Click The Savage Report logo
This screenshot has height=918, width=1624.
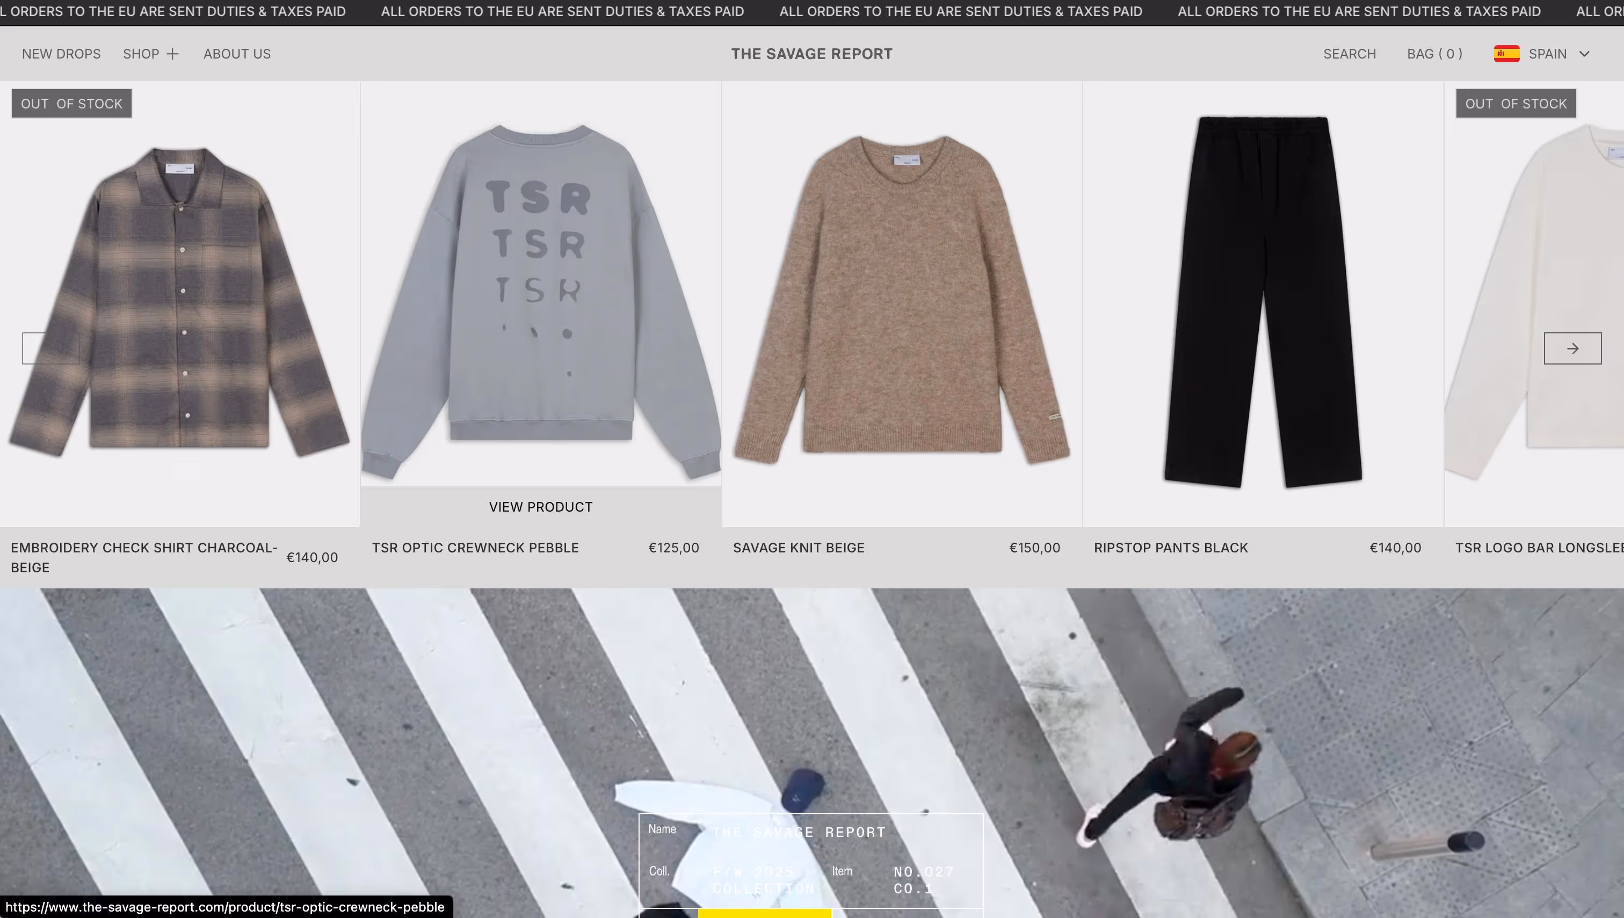[x=811, y=54]
